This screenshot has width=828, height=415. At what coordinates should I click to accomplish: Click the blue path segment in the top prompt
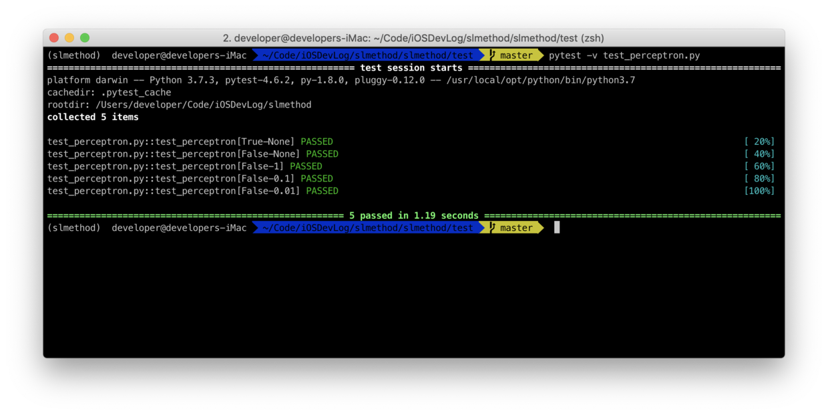[368, 55]
